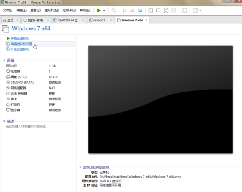
Task: Select the CD/DVD (SATA) device row
Action: coord(40,83)
